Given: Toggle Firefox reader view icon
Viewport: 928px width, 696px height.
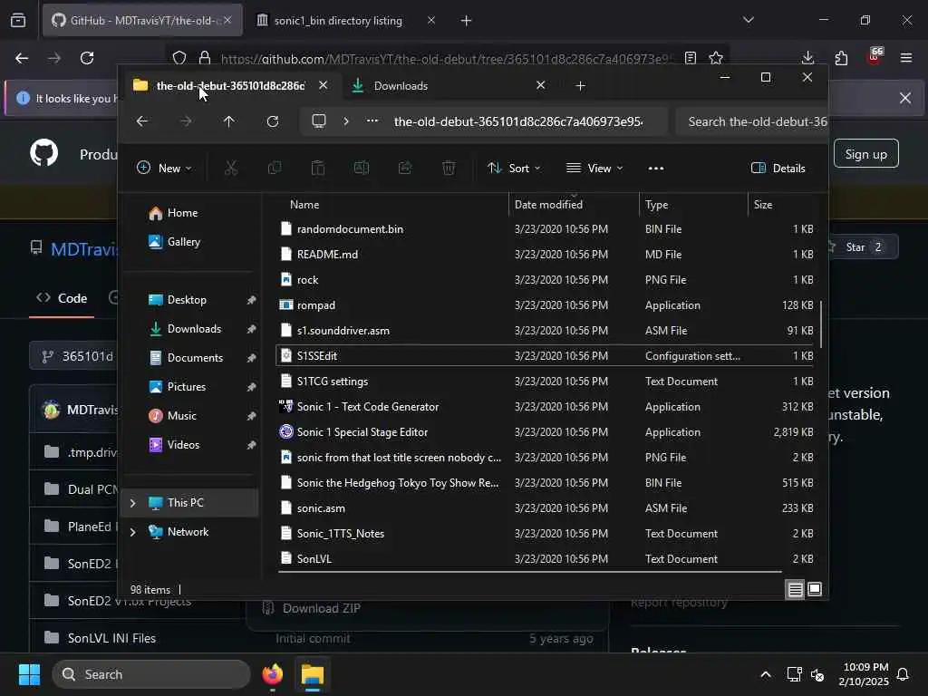Looking at the screenshot, I should [690, 58].
